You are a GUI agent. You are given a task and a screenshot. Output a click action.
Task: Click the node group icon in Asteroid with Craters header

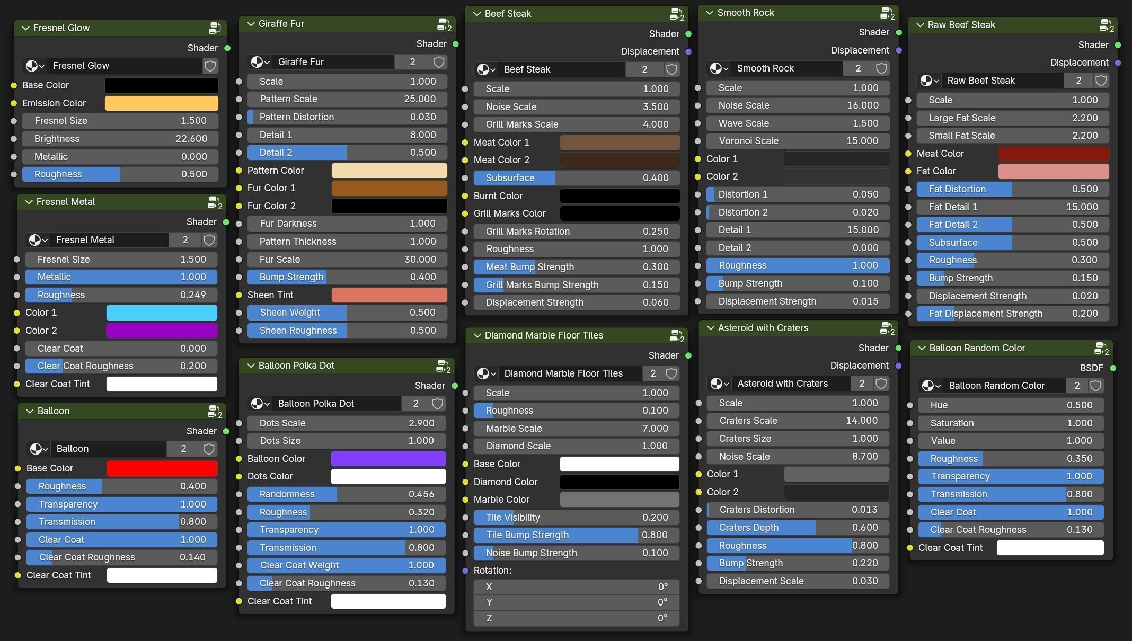tap(887, 328)
